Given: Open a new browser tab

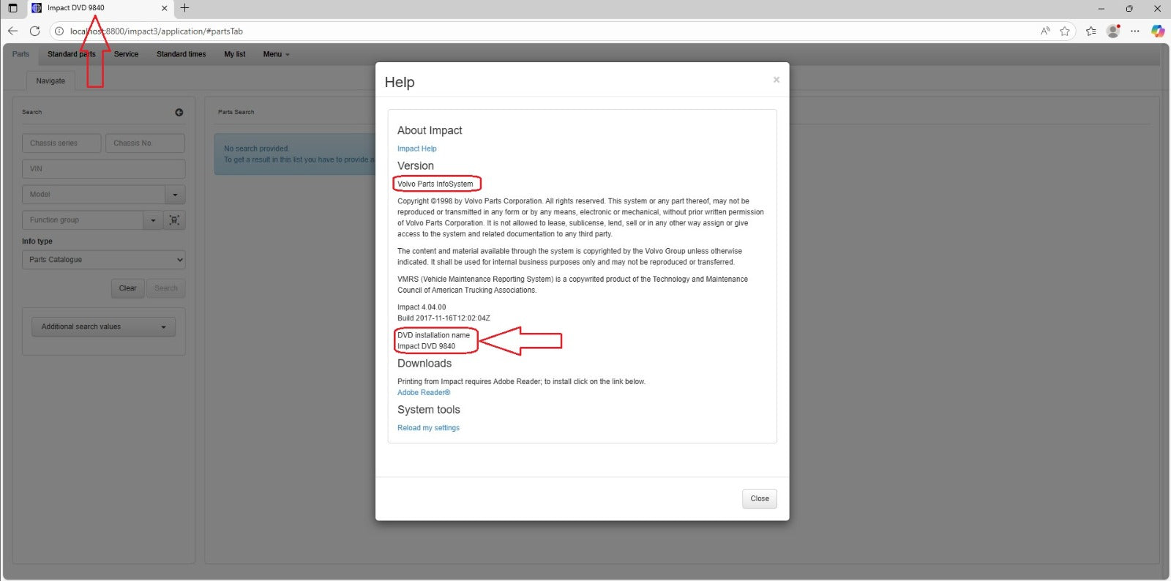Looking at the screenshot, I should click(184, 8).
